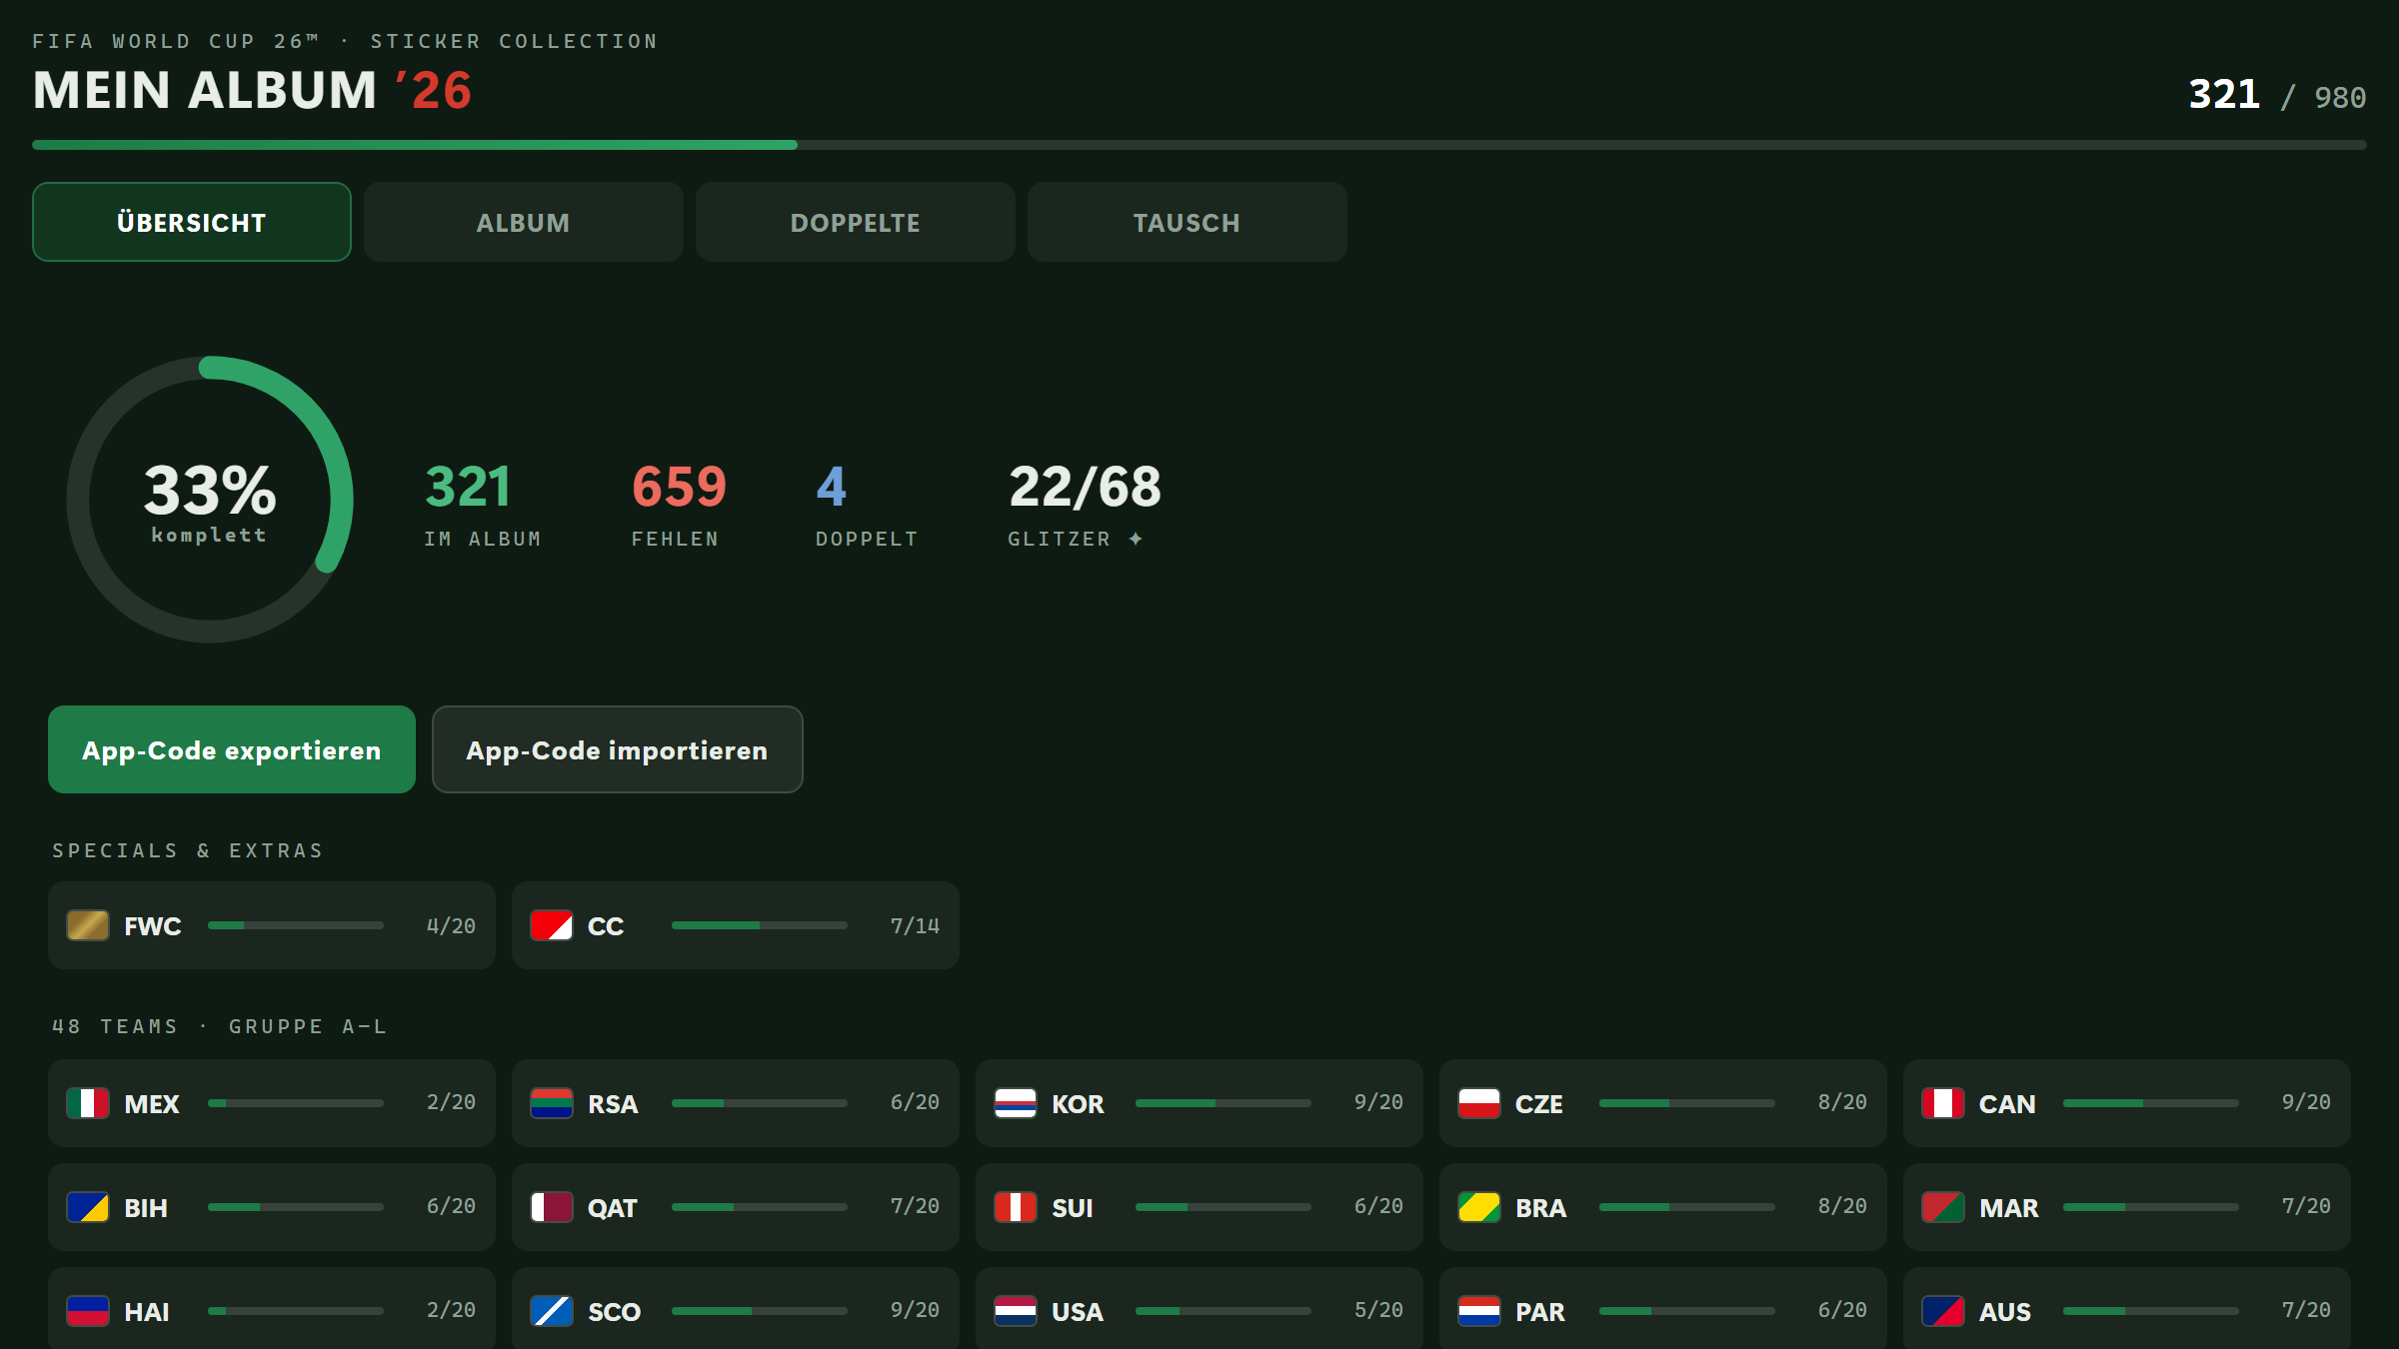
Task: Click the 33% komplett progress ring
Action: click(210, 500)
